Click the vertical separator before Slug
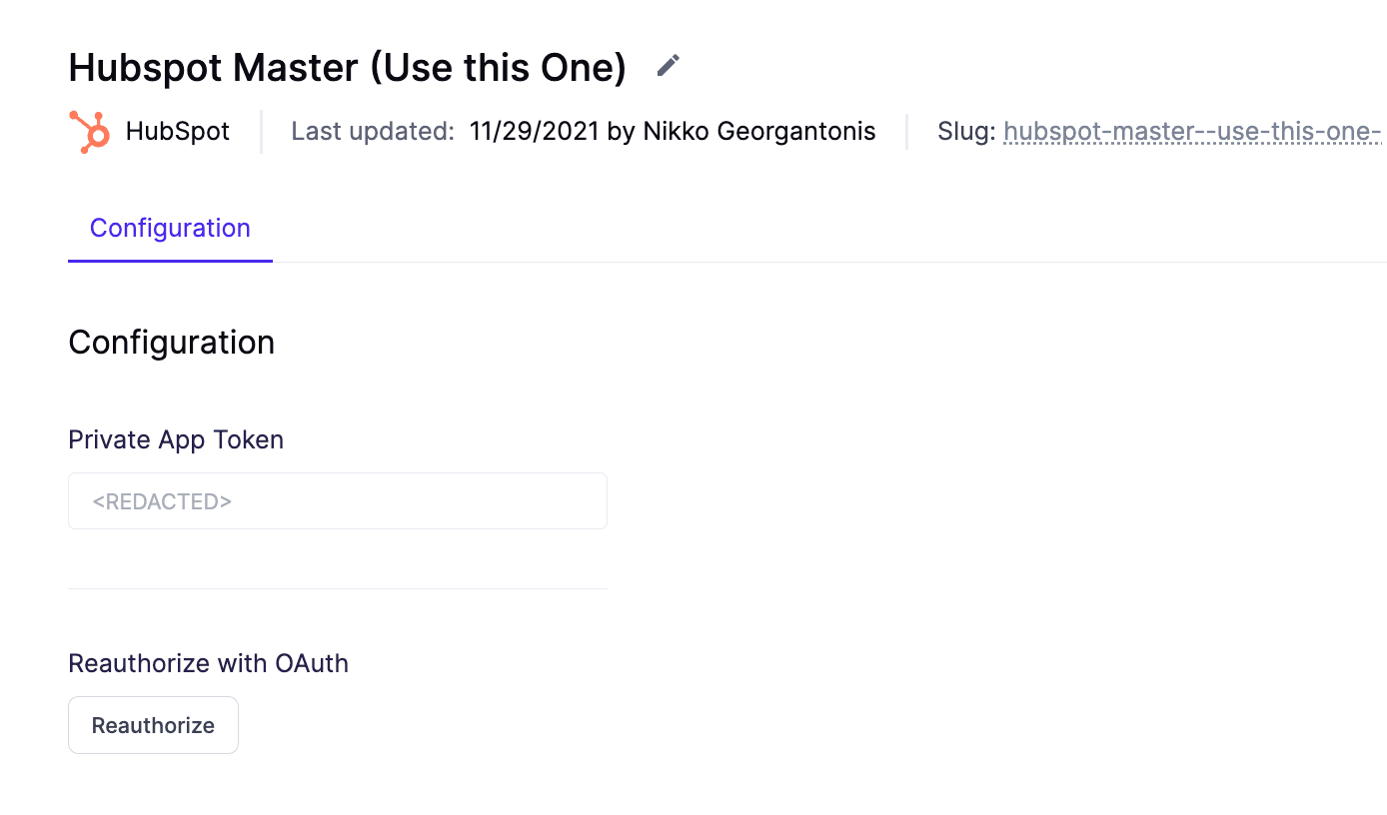Screen dimensions: 1387x815 click(906, 132)
